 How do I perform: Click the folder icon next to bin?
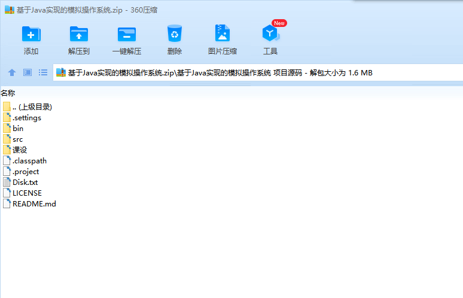point(7,128)
